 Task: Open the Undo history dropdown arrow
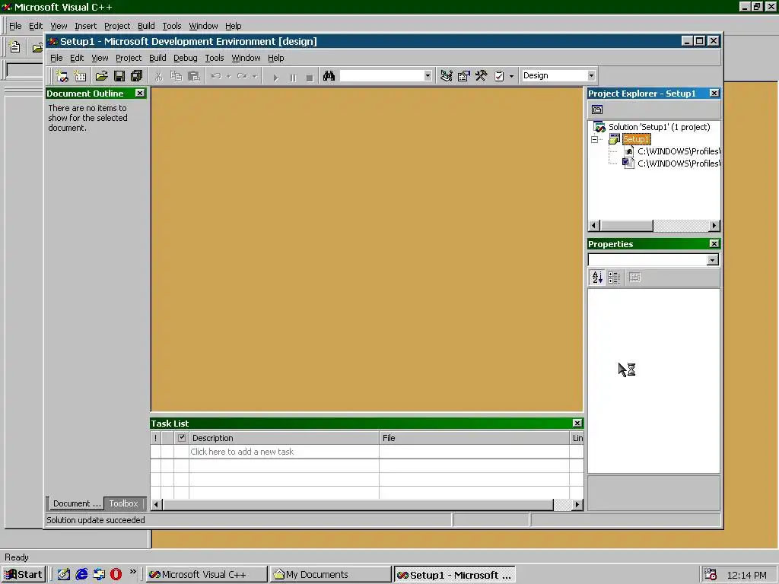(228, 76)
